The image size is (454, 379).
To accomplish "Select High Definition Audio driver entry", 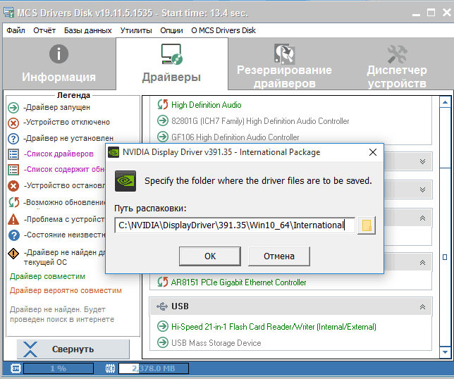I will click(x=206, y=105).
